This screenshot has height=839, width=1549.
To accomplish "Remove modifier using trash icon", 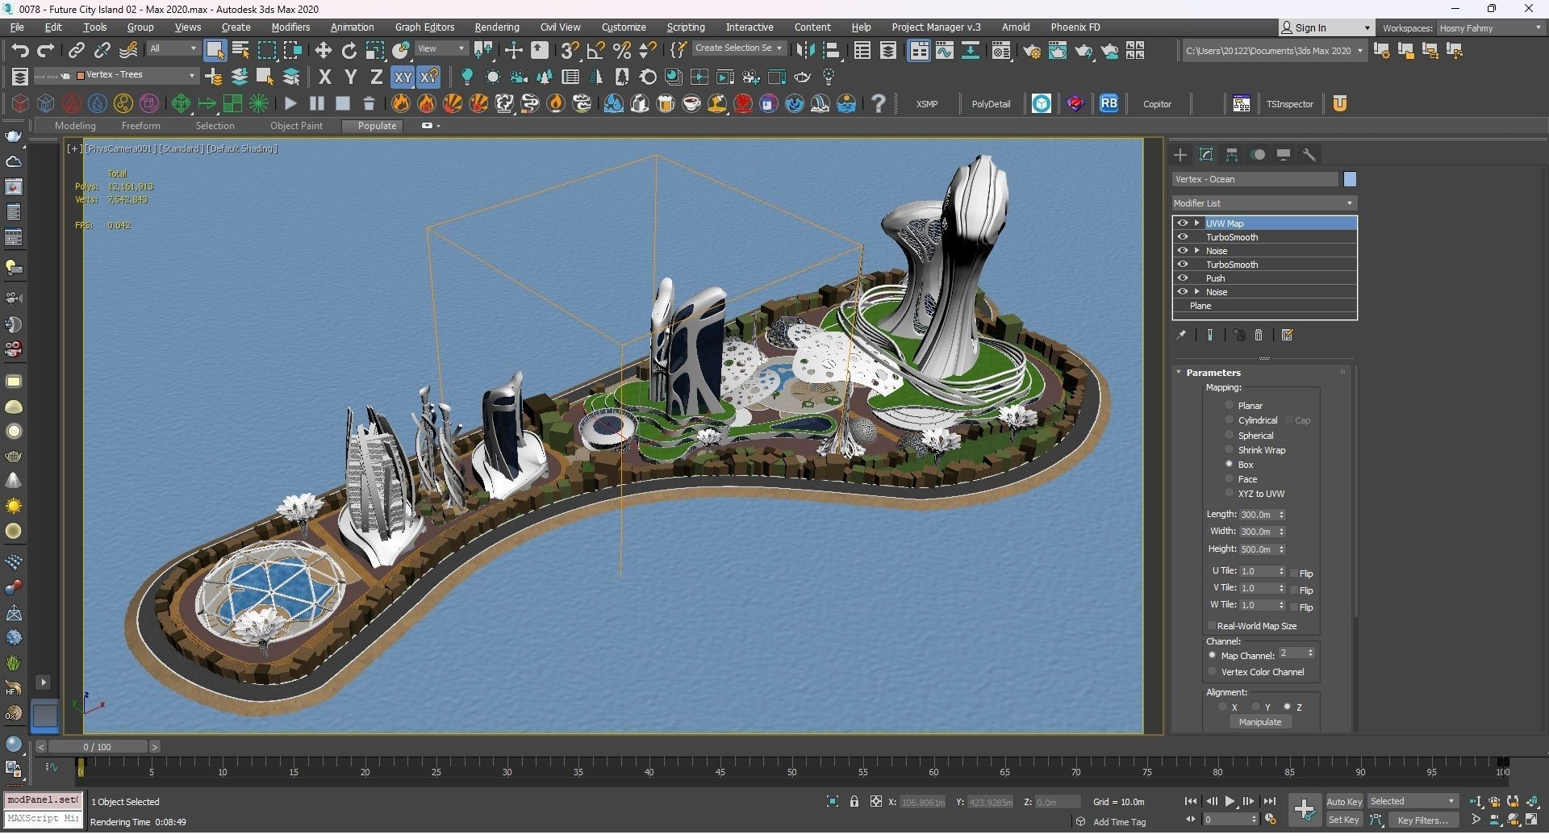I will [1259, 335].
